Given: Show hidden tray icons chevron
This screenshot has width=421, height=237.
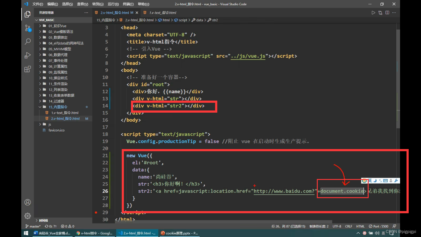Looking at the screenshot, I should click(358, 233).
